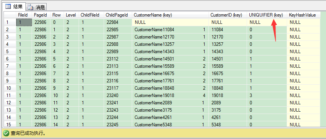Click the CustomerName2089 cell
The width and height of the screenshot is (326, 139).
(x=170, y=103)
